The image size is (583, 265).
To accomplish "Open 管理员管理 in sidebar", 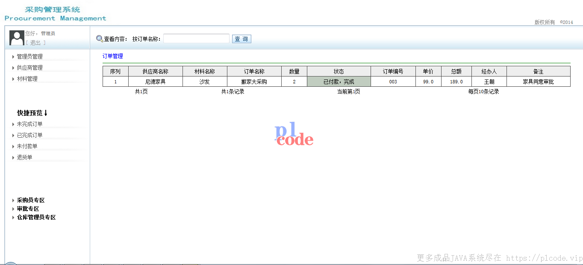I will point(29,56).
